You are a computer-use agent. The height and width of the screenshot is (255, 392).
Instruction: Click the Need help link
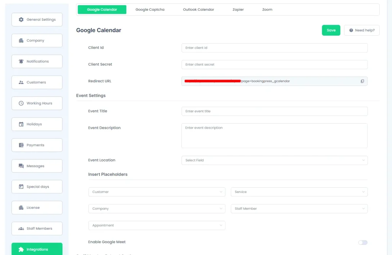tap(361, 30)
